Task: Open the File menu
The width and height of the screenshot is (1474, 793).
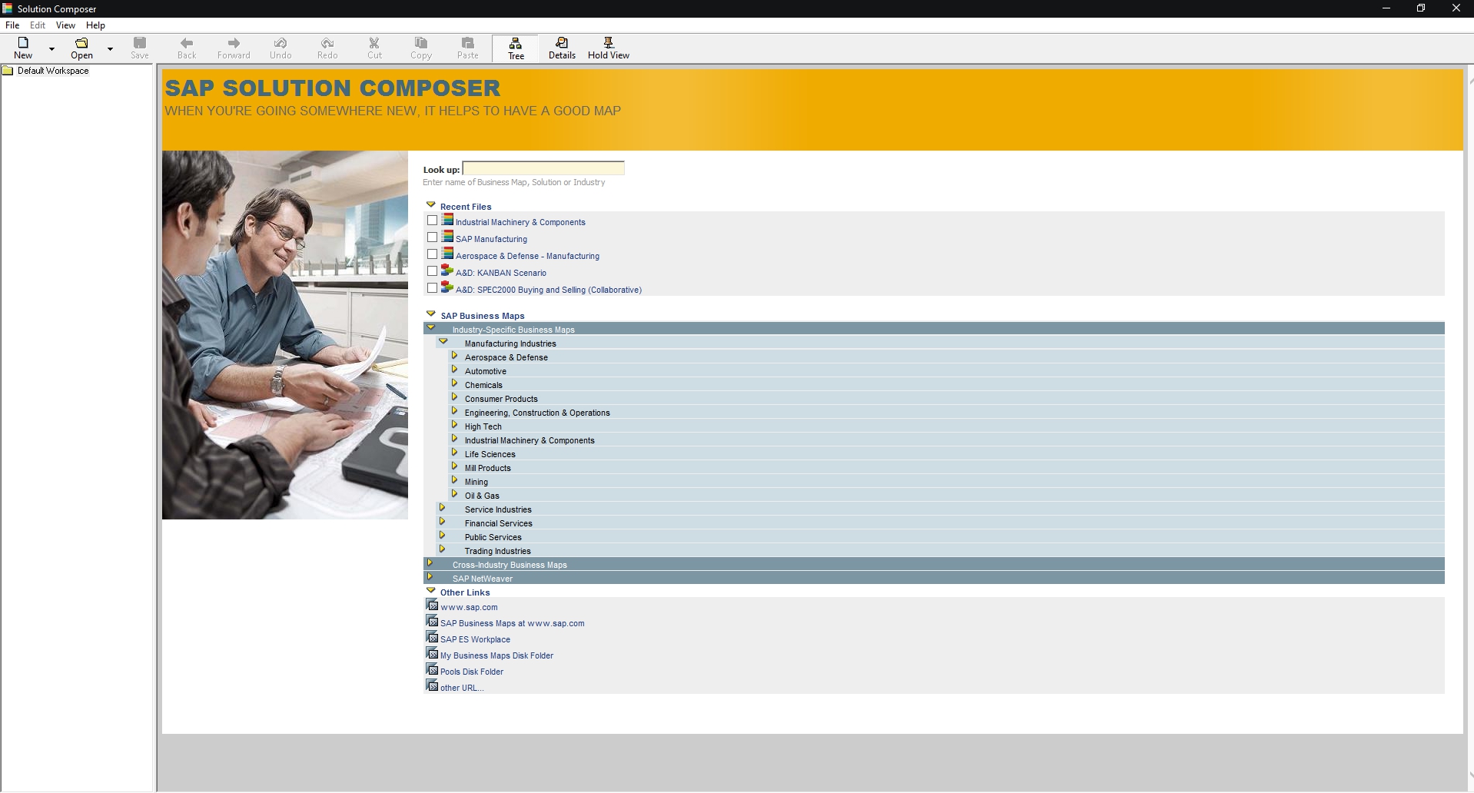Action: (x=12, y=25)
